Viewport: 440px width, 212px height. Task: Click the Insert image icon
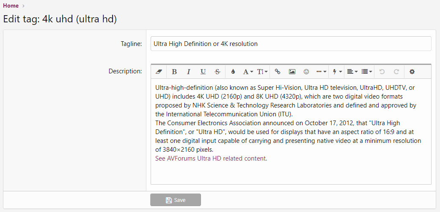pyautogui.click(x=292, y=72)
